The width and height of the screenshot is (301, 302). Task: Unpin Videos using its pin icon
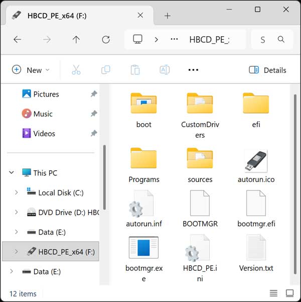[94, 133]
